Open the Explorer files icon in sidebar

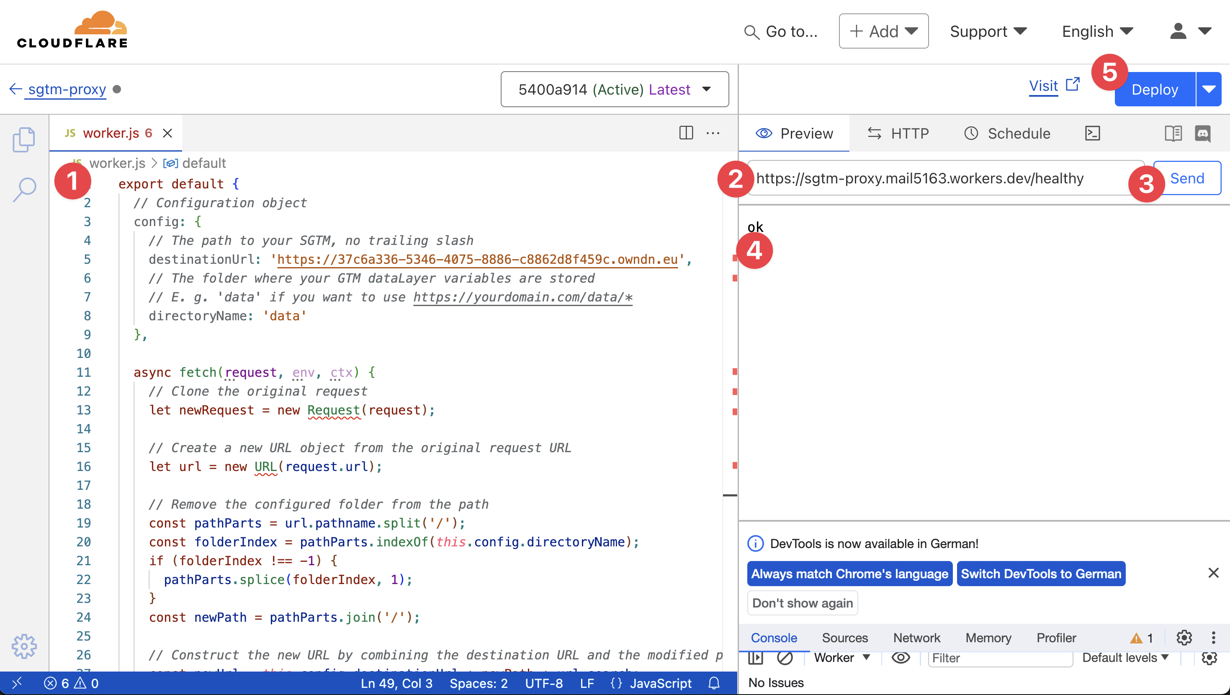[24, 139]
